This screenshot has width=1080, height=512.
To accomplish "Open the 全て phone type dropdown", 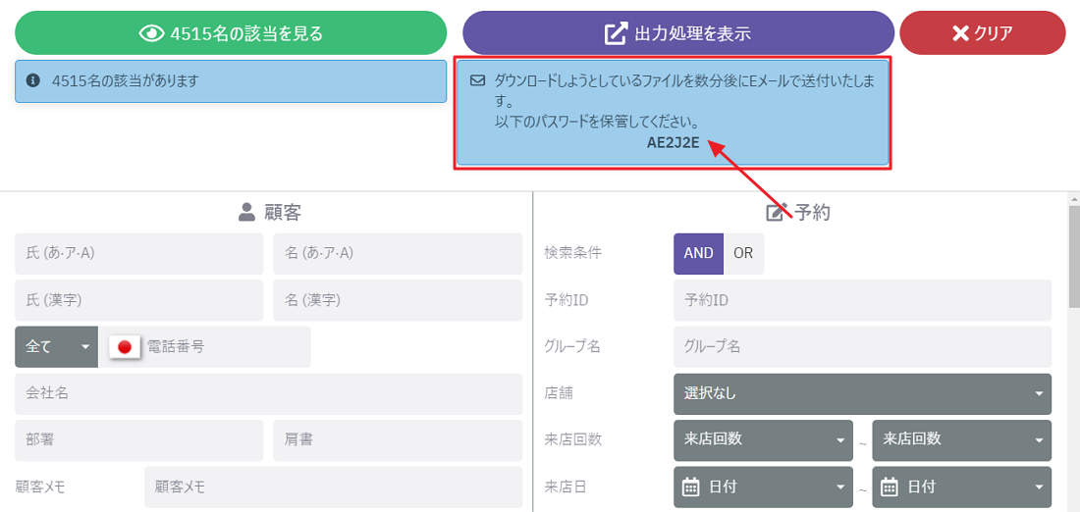I will [x=57, y=346].
